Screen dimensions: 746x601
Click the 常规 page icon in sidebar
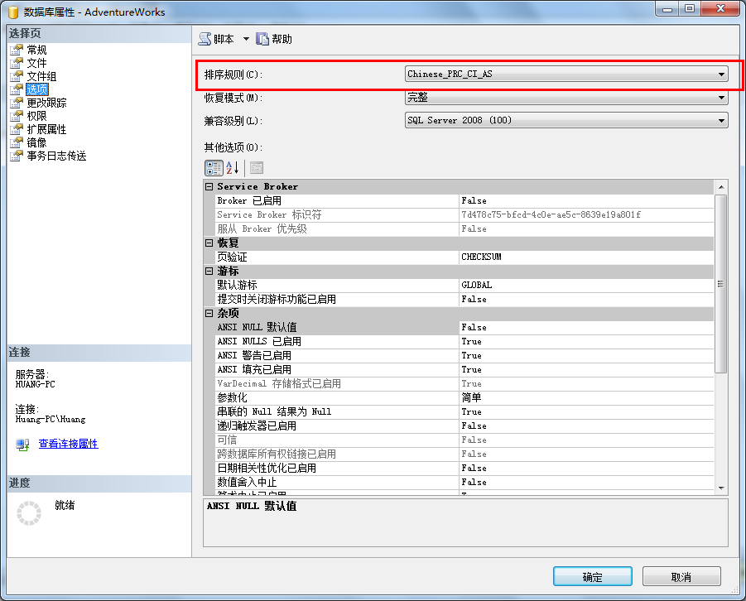click(x=18, y=49)
